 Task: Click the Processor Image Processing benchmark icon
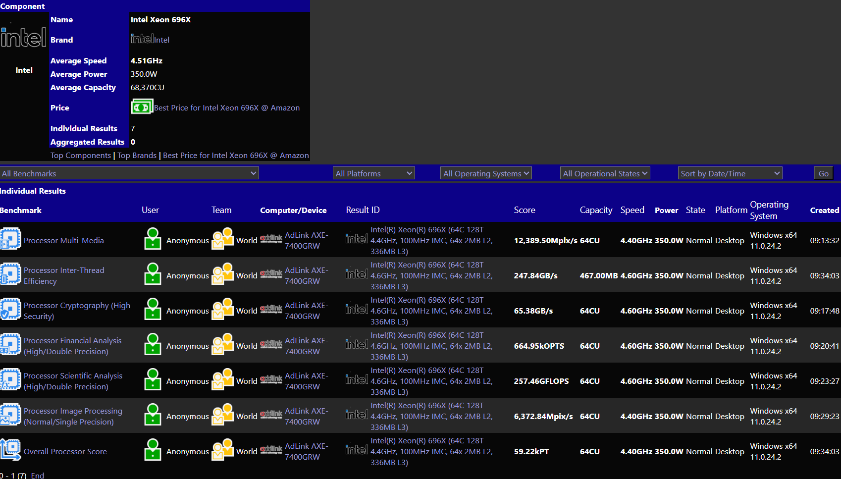coord(10,414)
